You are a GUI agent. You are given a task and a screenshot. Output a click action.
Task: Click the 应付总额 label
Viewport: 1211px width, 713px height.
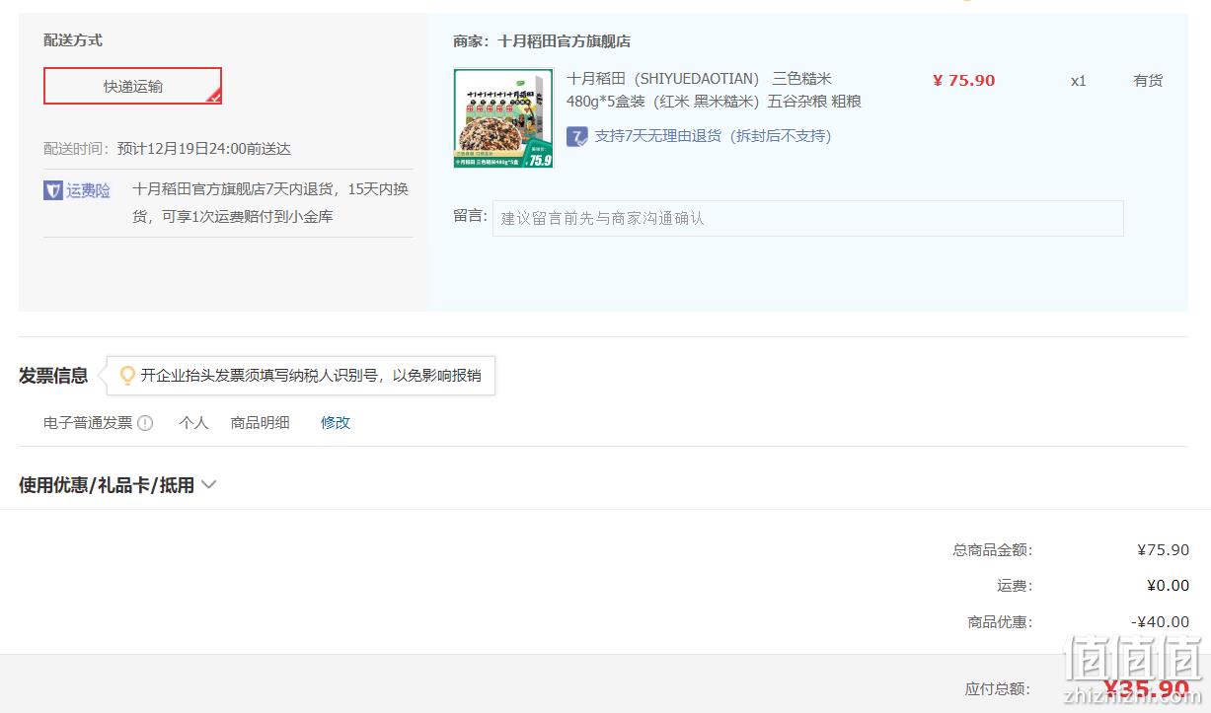pyautogui.click(x=998, y=689)
